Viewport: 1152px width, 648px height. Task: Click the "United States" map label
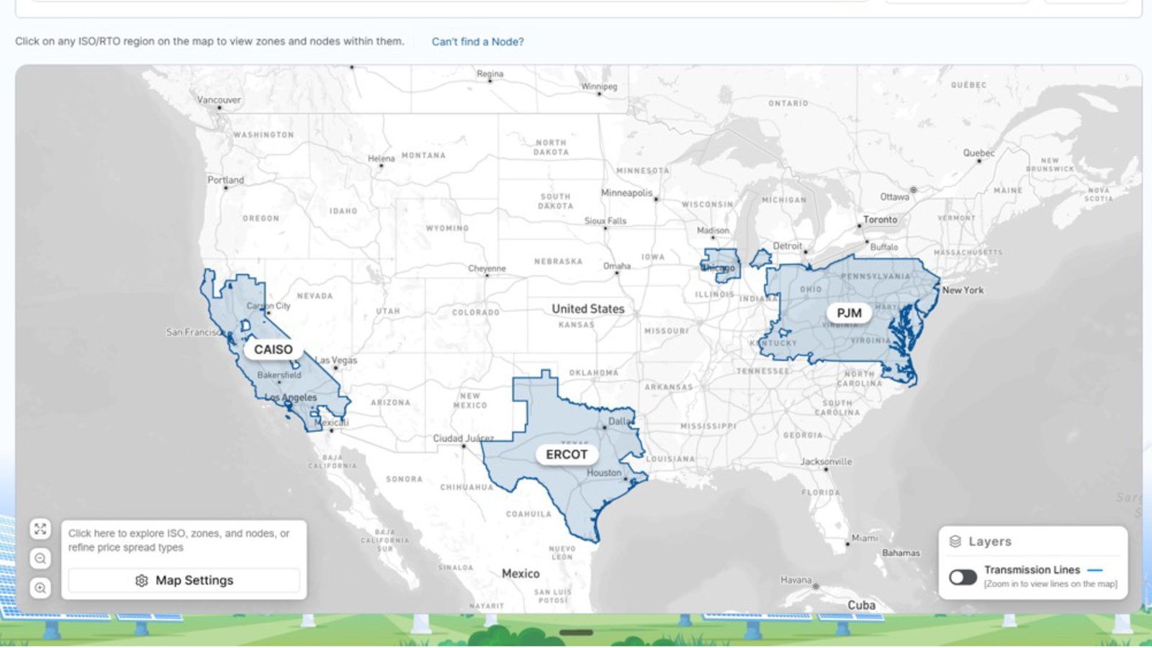588,309
